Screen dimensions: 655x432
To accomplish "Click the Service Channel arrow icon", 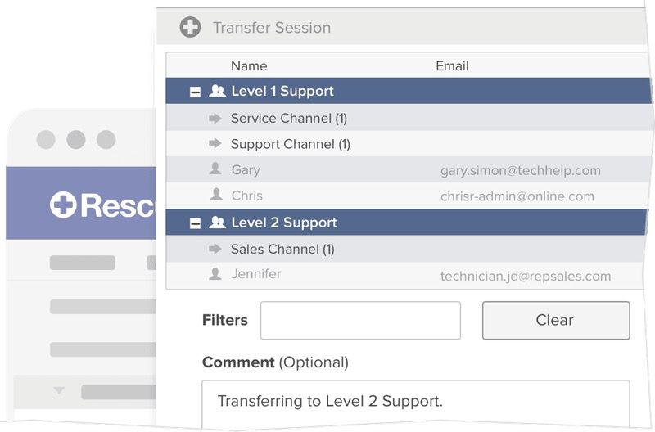I will [x=215, y=118].
